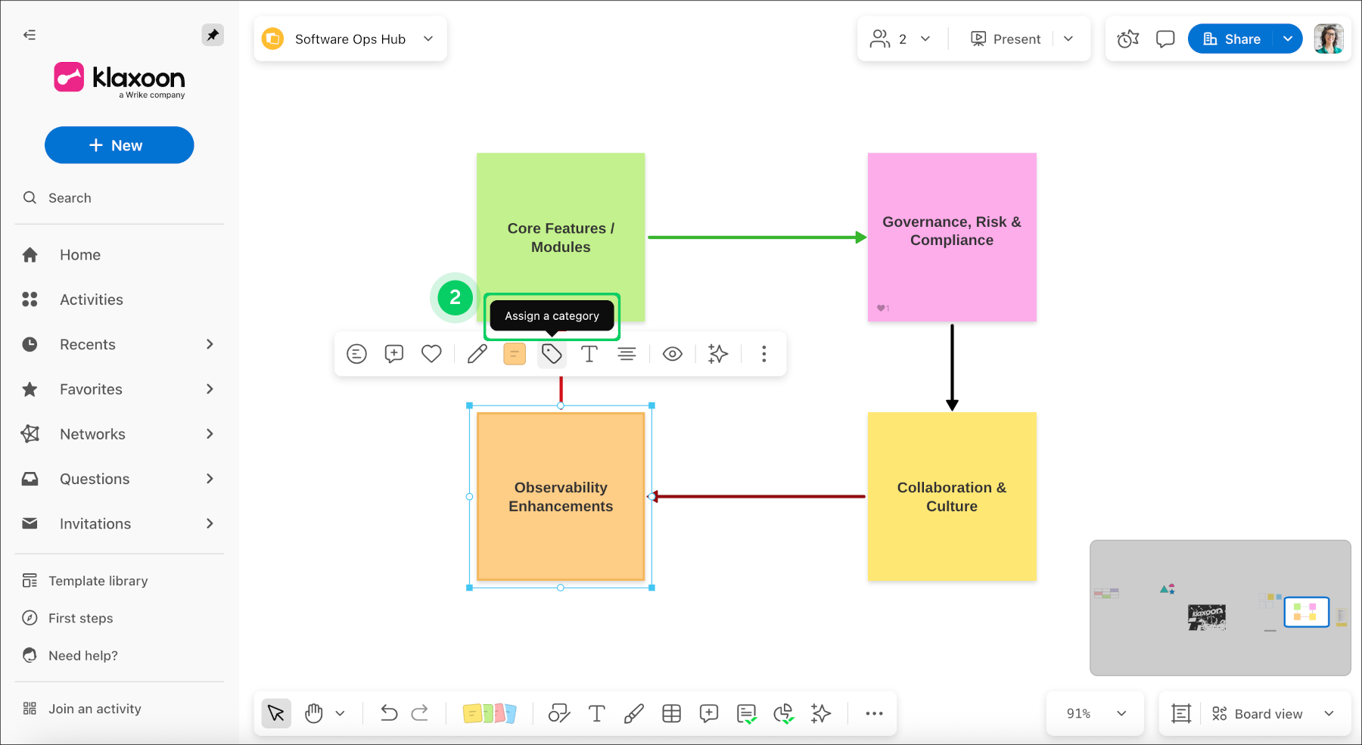Open the timer icon in top bar
The height and width of the screenshot is (745, 1362).
1127,39
